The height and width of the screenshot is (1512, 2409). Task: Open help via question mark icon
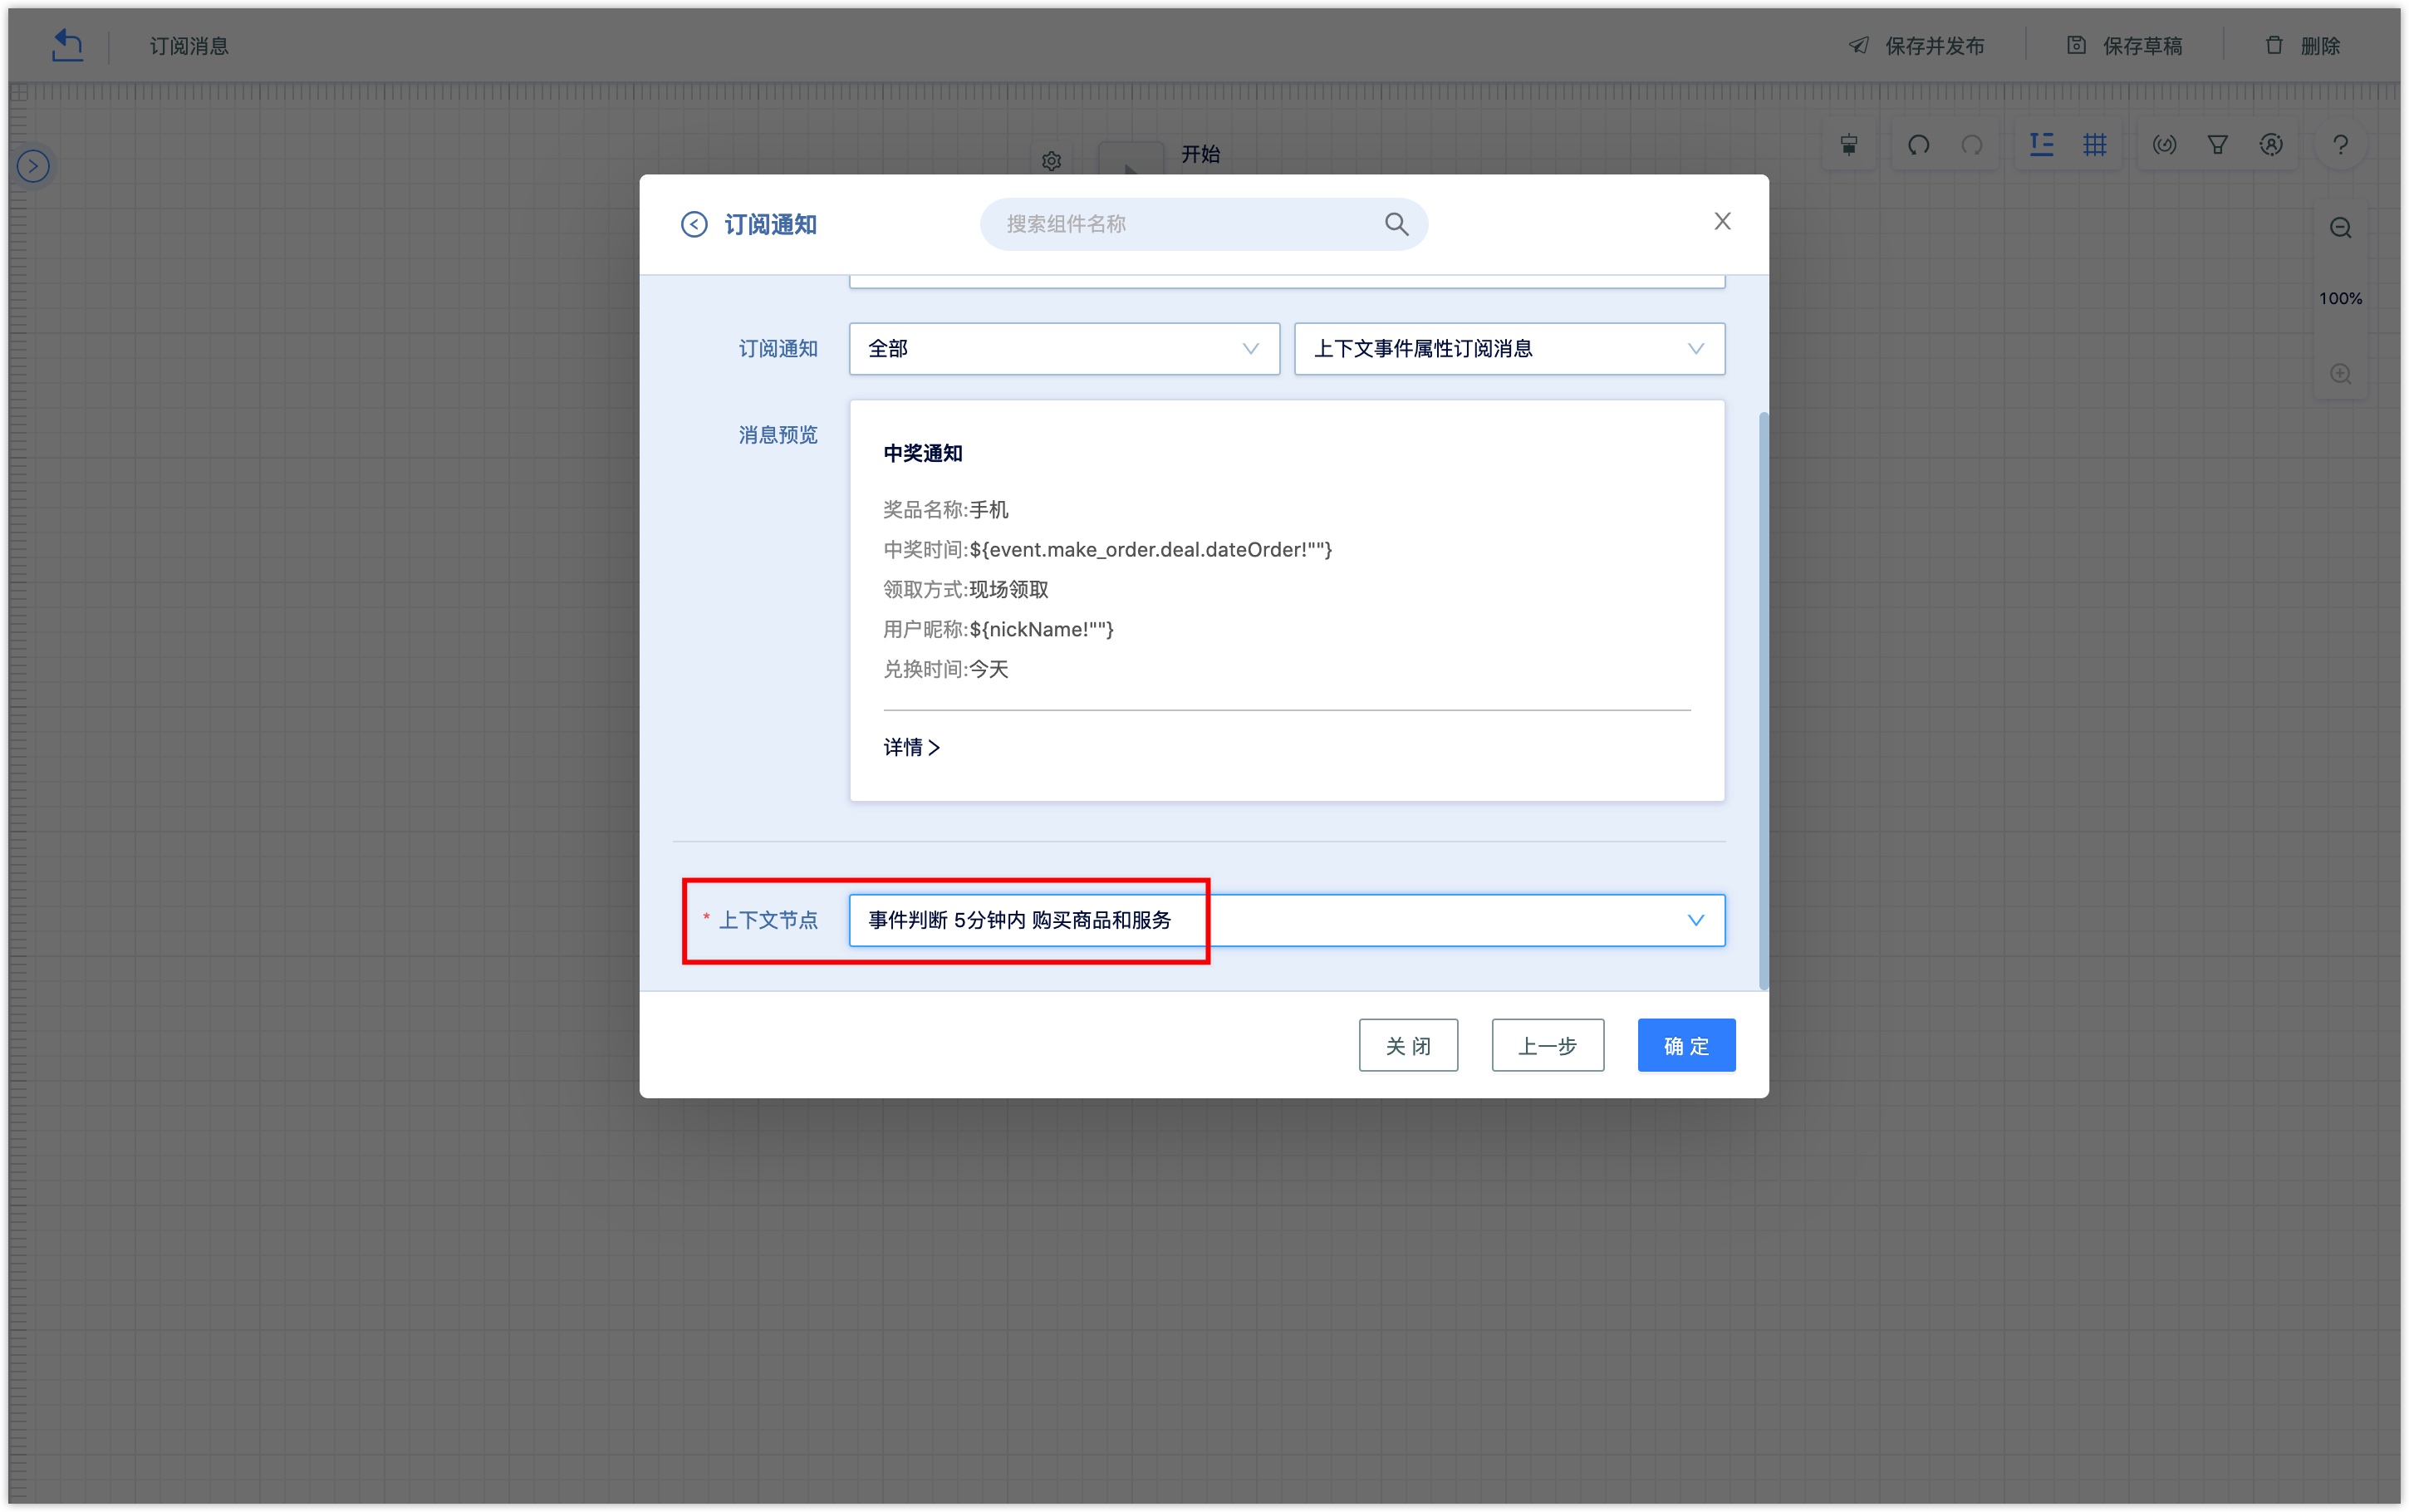tap(2340, 145)
